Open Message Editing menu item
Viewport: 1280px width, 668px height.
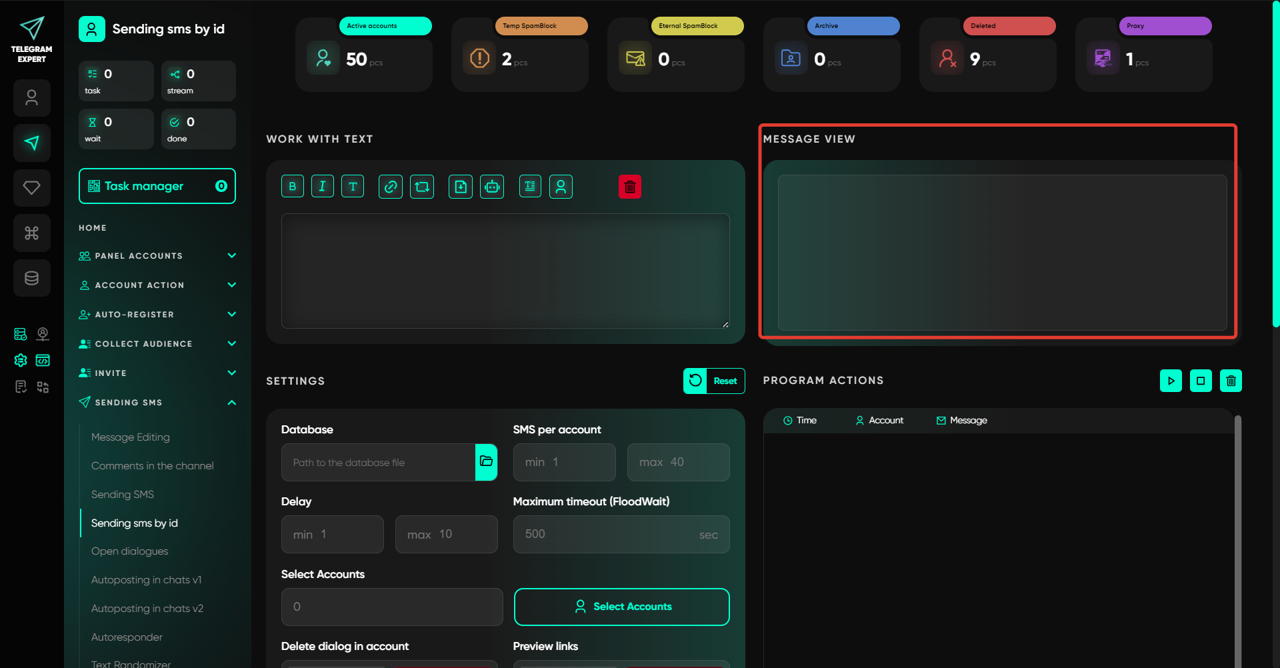131,437
